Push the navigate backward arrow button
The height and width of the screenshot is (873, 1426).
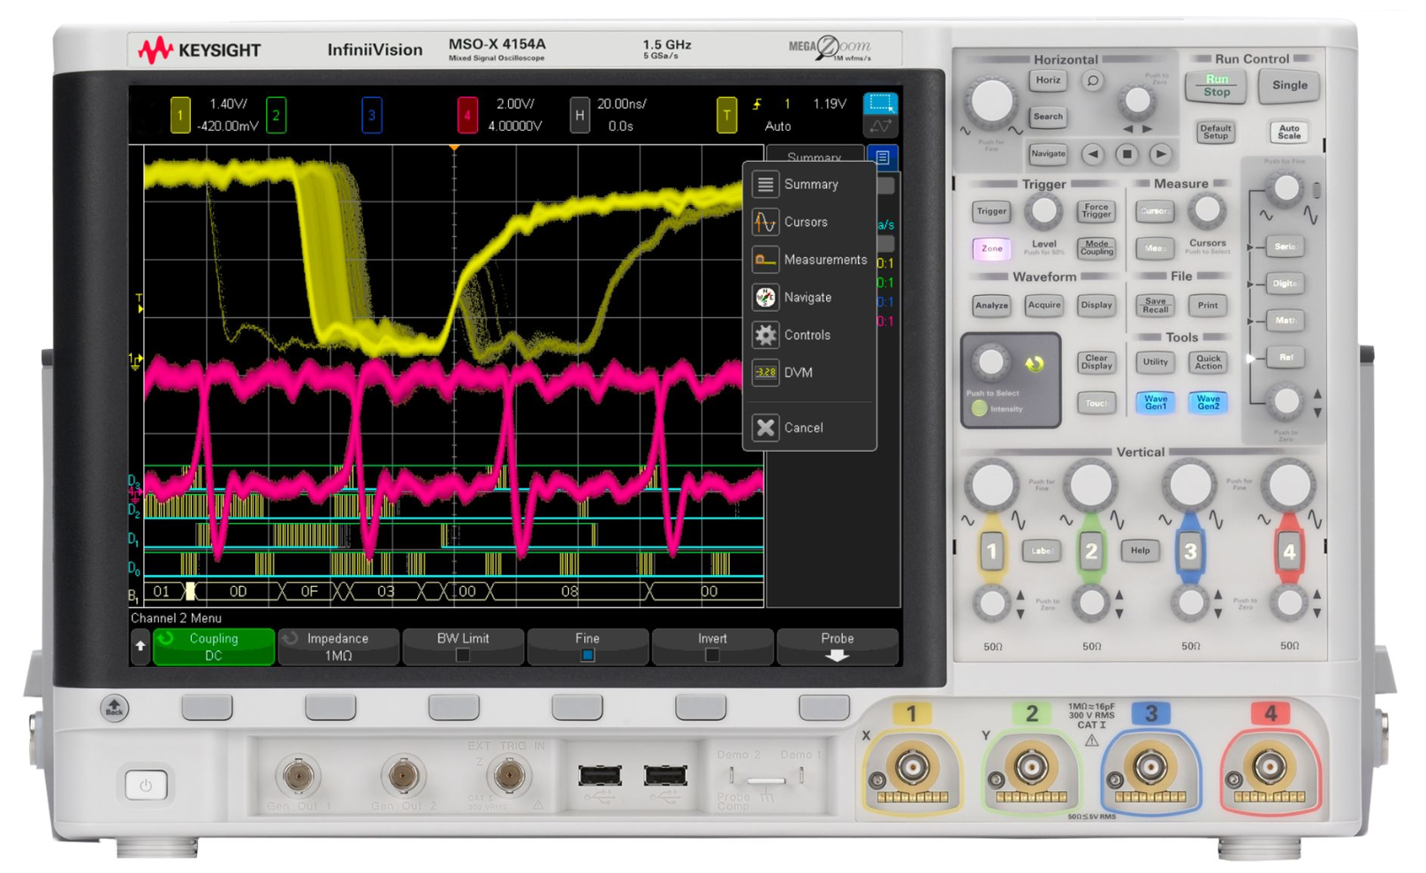click(x=1093, y=154)
